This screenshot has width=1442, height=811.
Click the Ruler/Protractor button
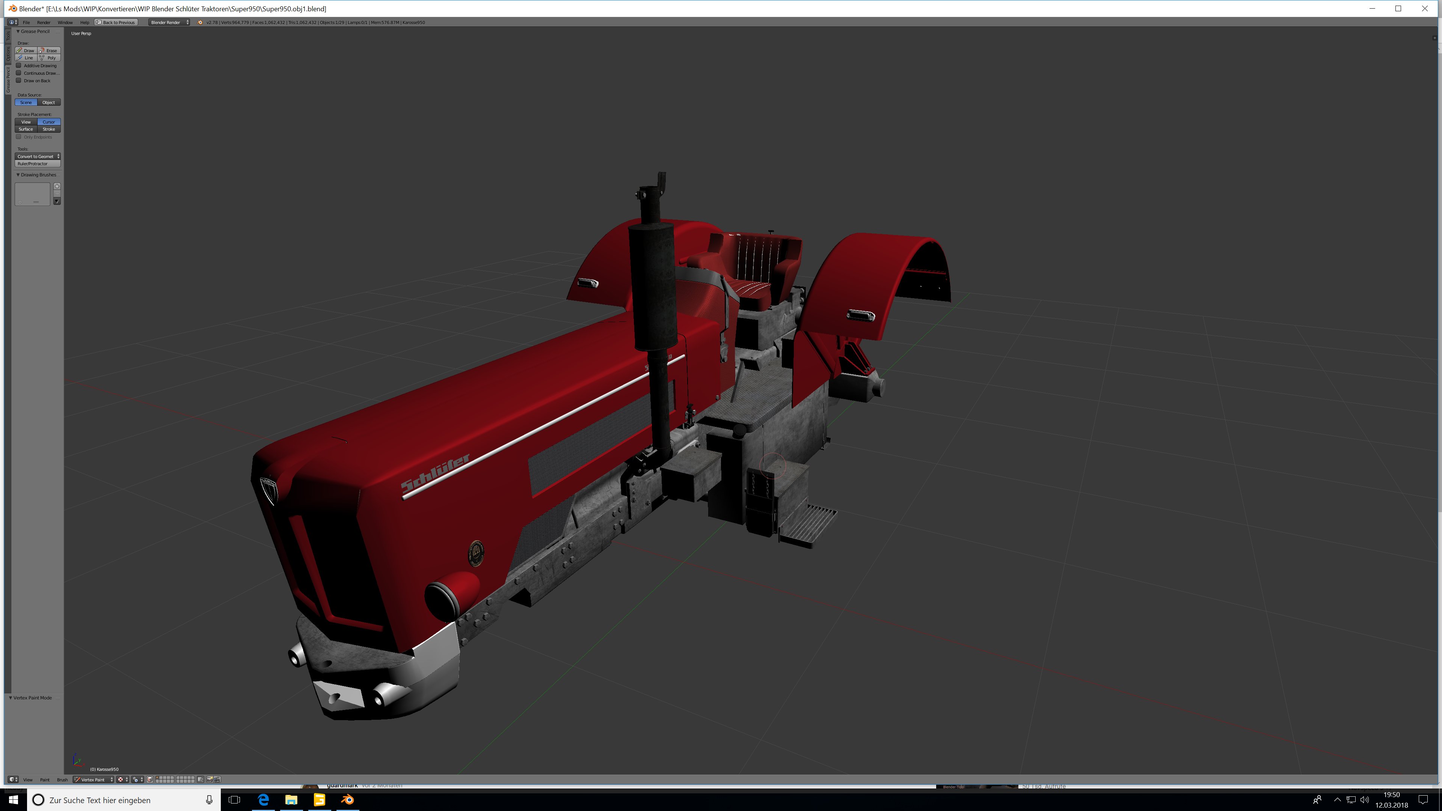coord(37,164)
